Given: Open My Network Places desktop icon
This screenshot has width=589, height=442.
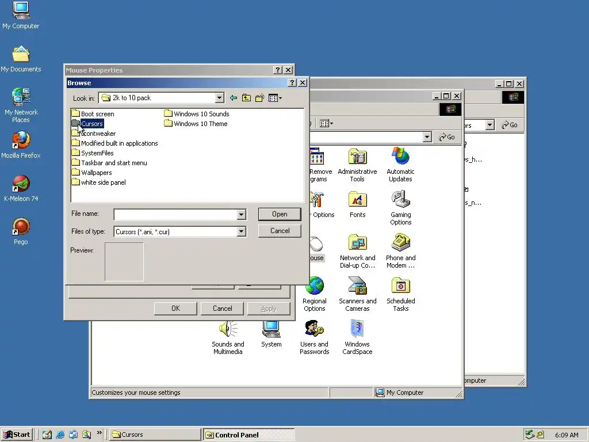Looking at the screenshot, I should point(21,106).
